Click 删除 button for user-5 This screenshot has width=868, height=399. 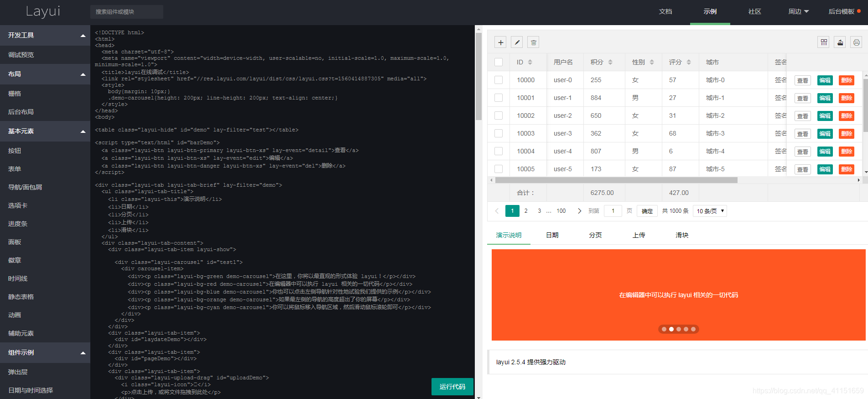(847, 169)
